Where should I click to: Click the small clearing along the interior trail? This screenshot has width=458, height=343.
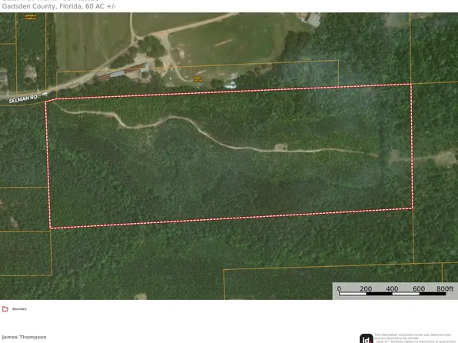pyautogui.click(x=281, y=147)
